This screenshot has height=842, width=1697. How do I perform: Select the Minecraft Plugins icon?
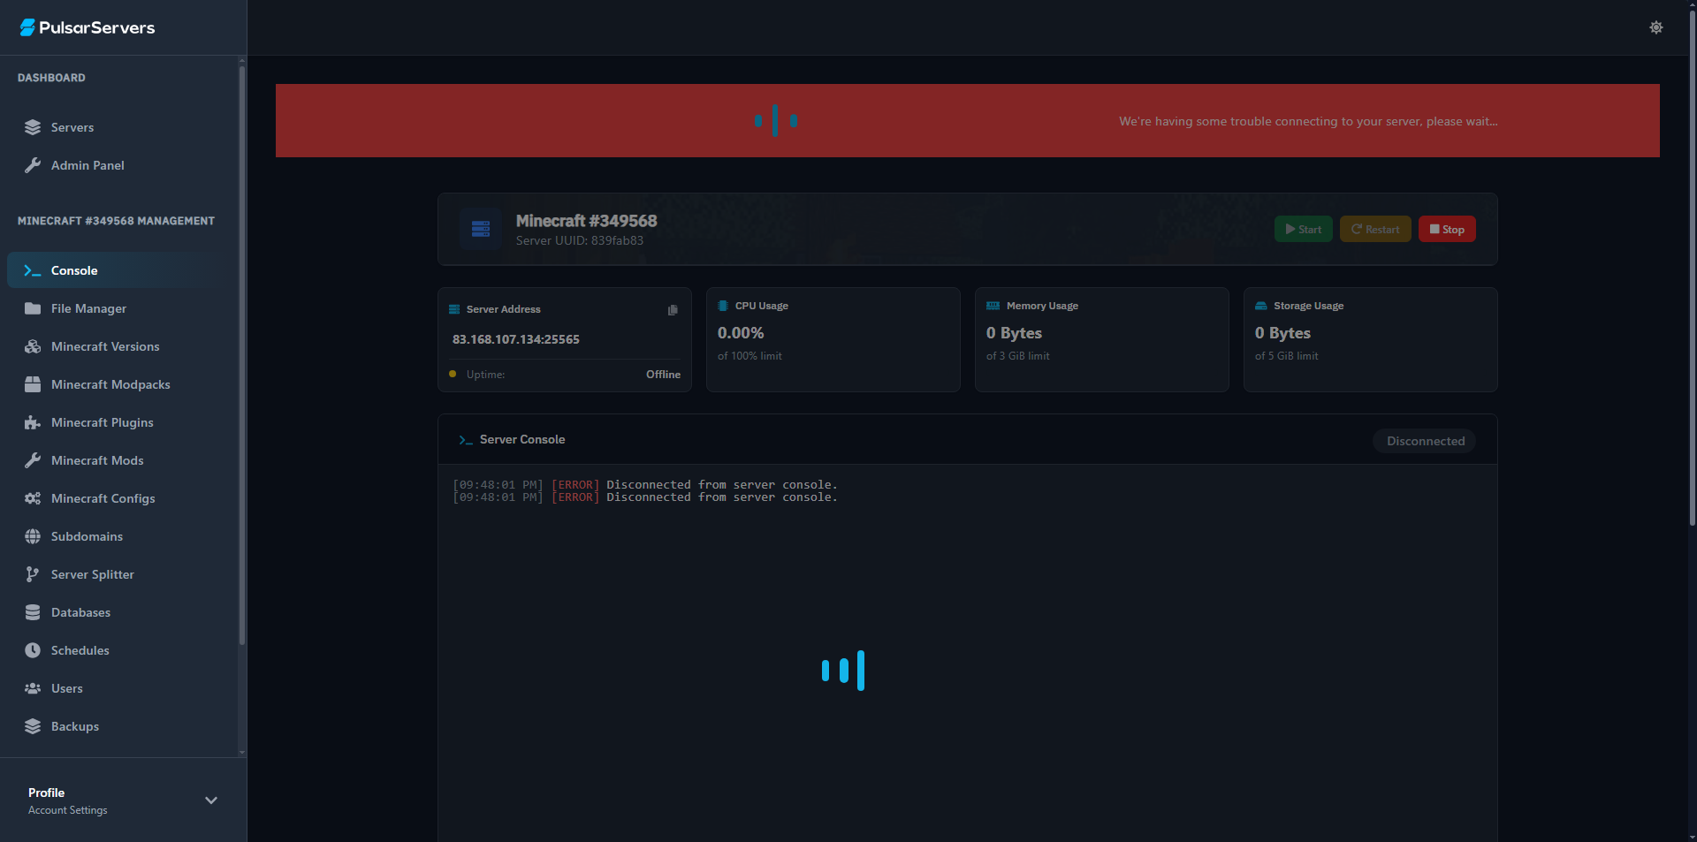pyautogui.click(x=33, y=422)
